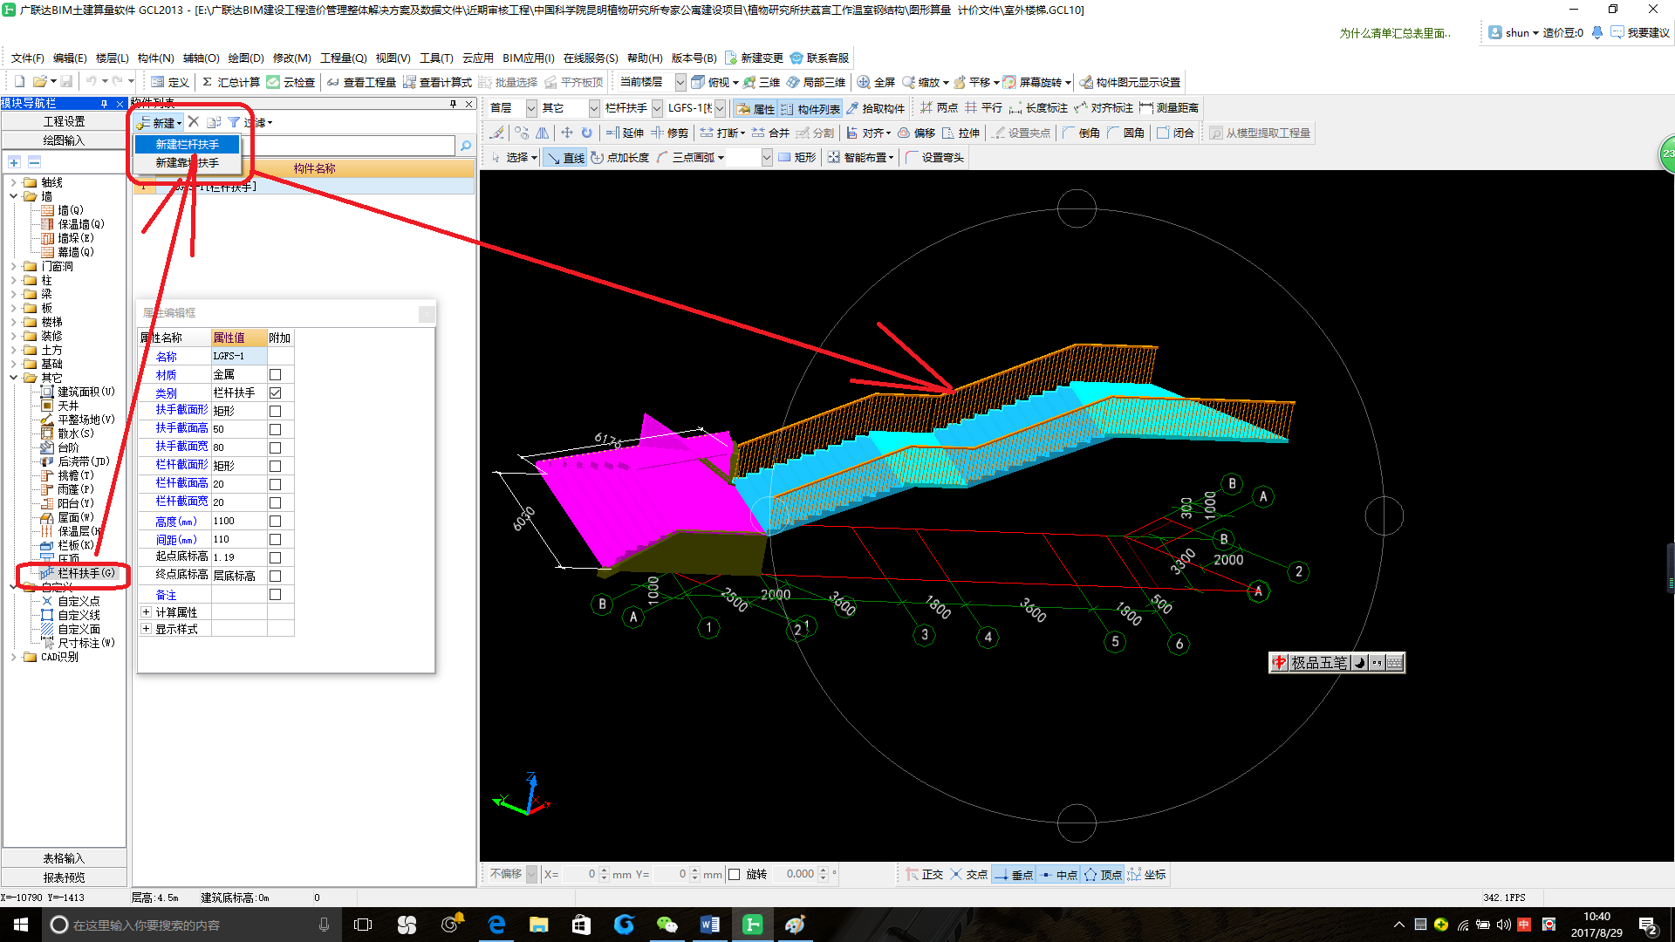This screenshot has height=942, width=1675.
Task: Click the 合并 merge tool
Action: [x=770, y=133]
